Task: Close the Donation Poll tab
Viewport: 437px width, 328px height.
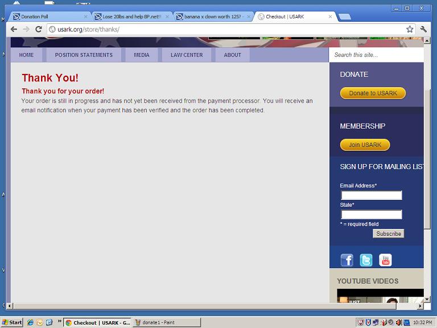Action: click(x=85, y=17)
